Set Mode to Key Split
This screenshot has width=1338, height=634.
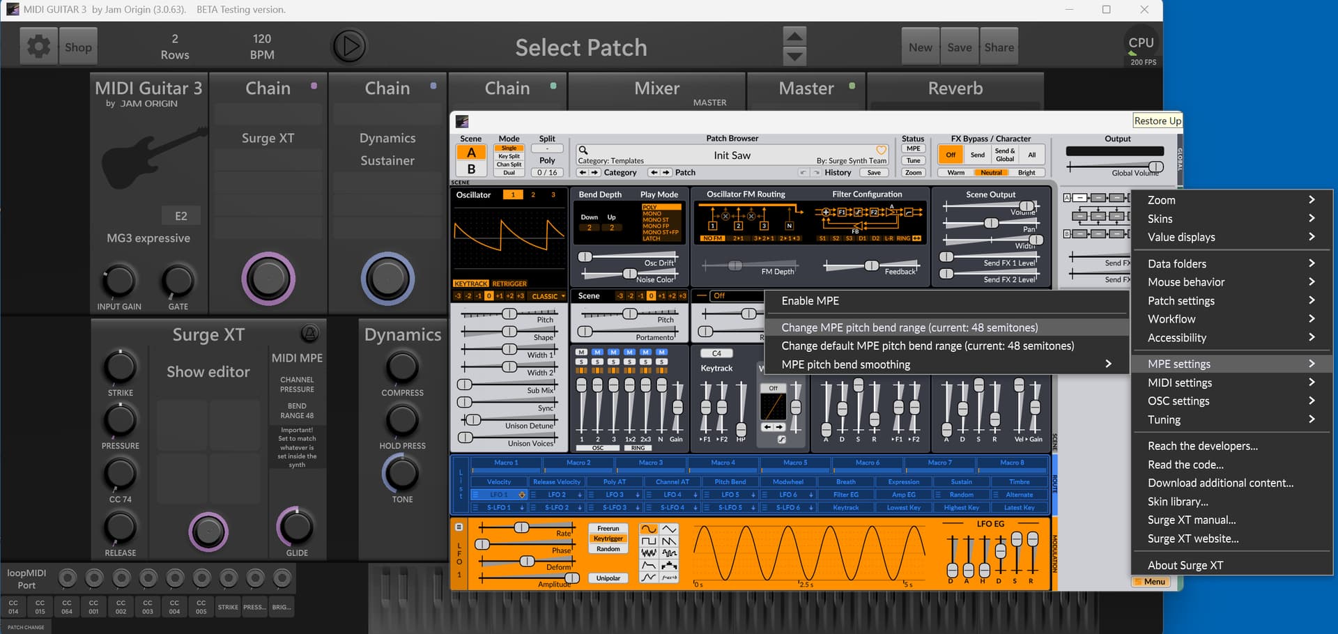[509, 156]
